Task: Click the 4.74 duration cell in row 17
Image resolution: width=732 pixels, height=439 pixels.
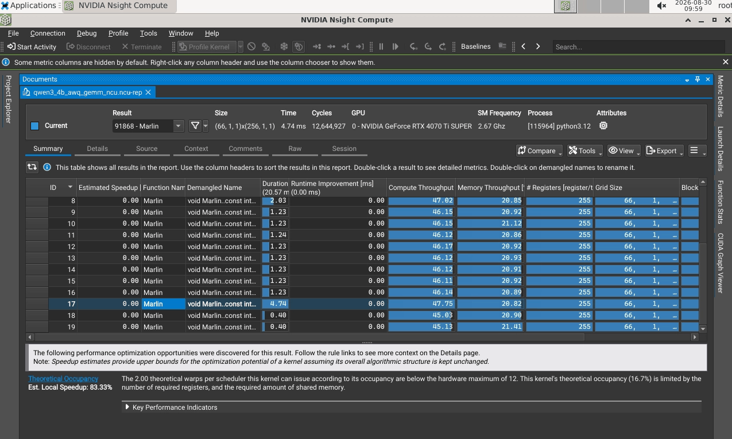Action: [x=274, y=304]
